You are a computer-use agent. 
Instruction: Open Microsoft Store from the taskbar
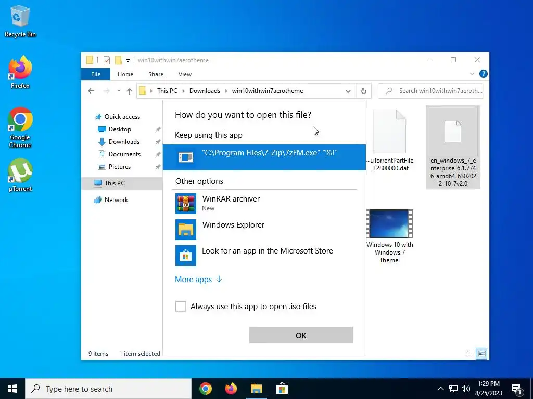(282, 389)
